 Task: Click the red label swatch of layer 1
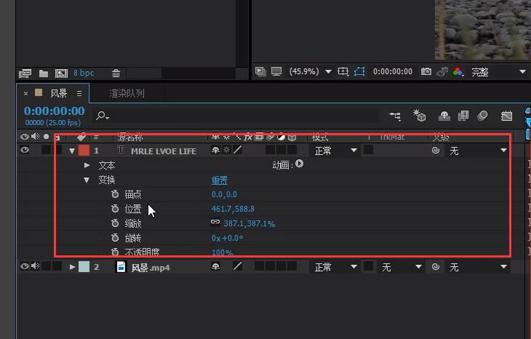click(x=84, y=150)
